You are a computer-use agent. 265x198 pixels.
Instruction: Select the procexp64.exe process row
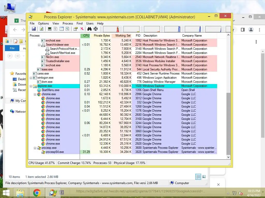tap(122, 152)
